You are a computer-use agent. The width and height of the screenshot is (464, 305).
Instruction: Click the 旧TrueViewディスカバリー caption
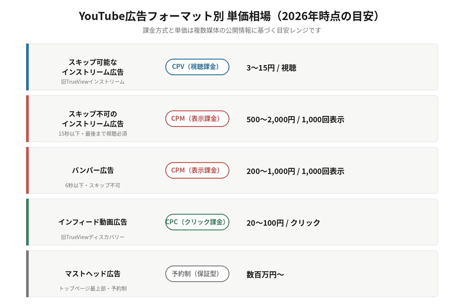click(93, 237)
